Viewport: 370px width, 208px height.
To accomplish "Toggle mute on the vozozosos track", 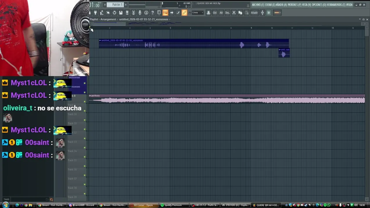I will coord(85,83).
